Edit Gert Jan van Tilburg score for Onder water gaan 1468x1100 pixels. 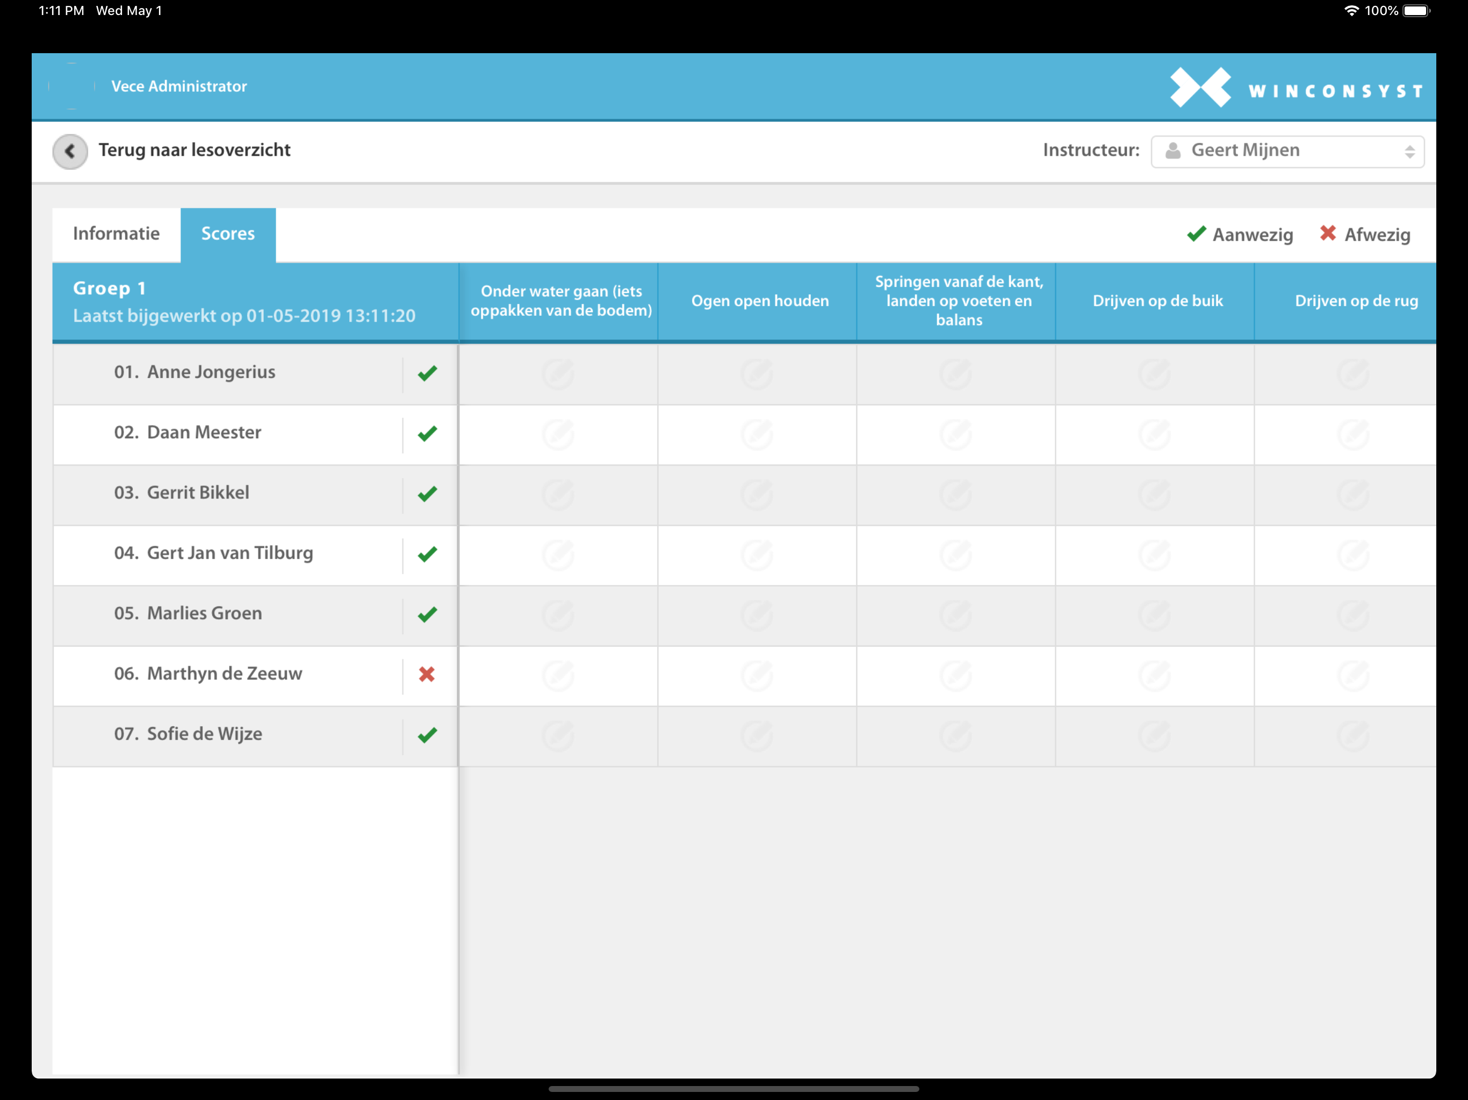[558, 555]
